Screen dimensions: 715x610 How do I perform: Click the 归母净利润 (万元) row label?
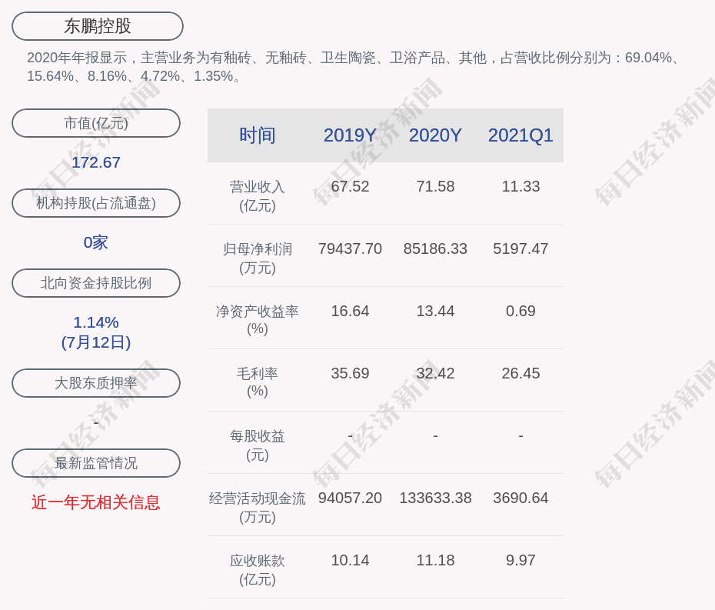click(258, 258)
